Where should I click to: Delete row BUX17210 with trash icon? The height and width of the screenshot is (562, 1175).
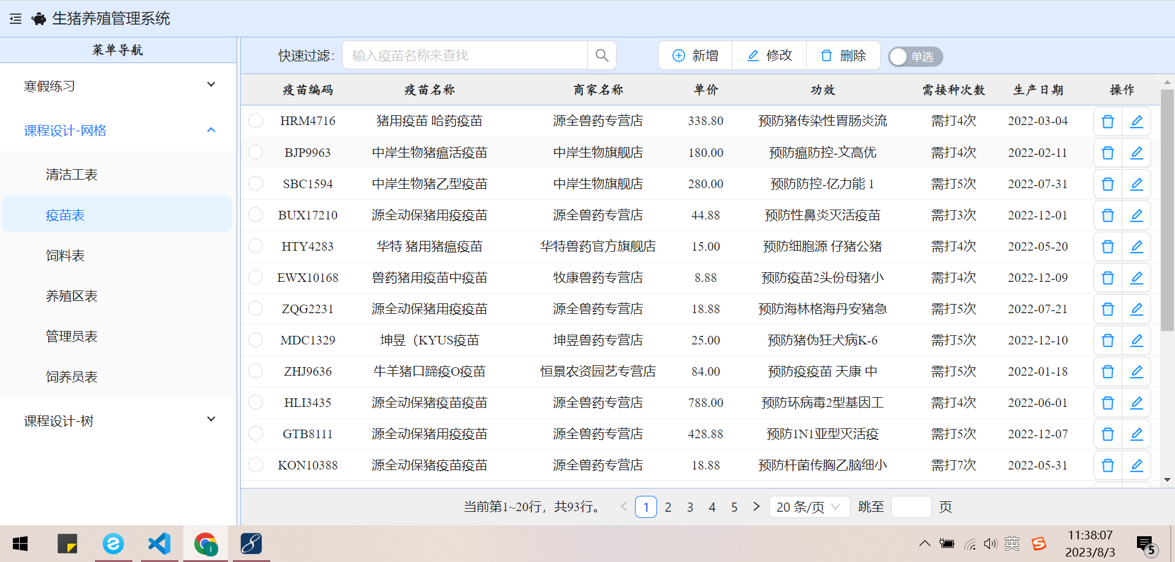pyautogui.click(x=1108, y=215)
